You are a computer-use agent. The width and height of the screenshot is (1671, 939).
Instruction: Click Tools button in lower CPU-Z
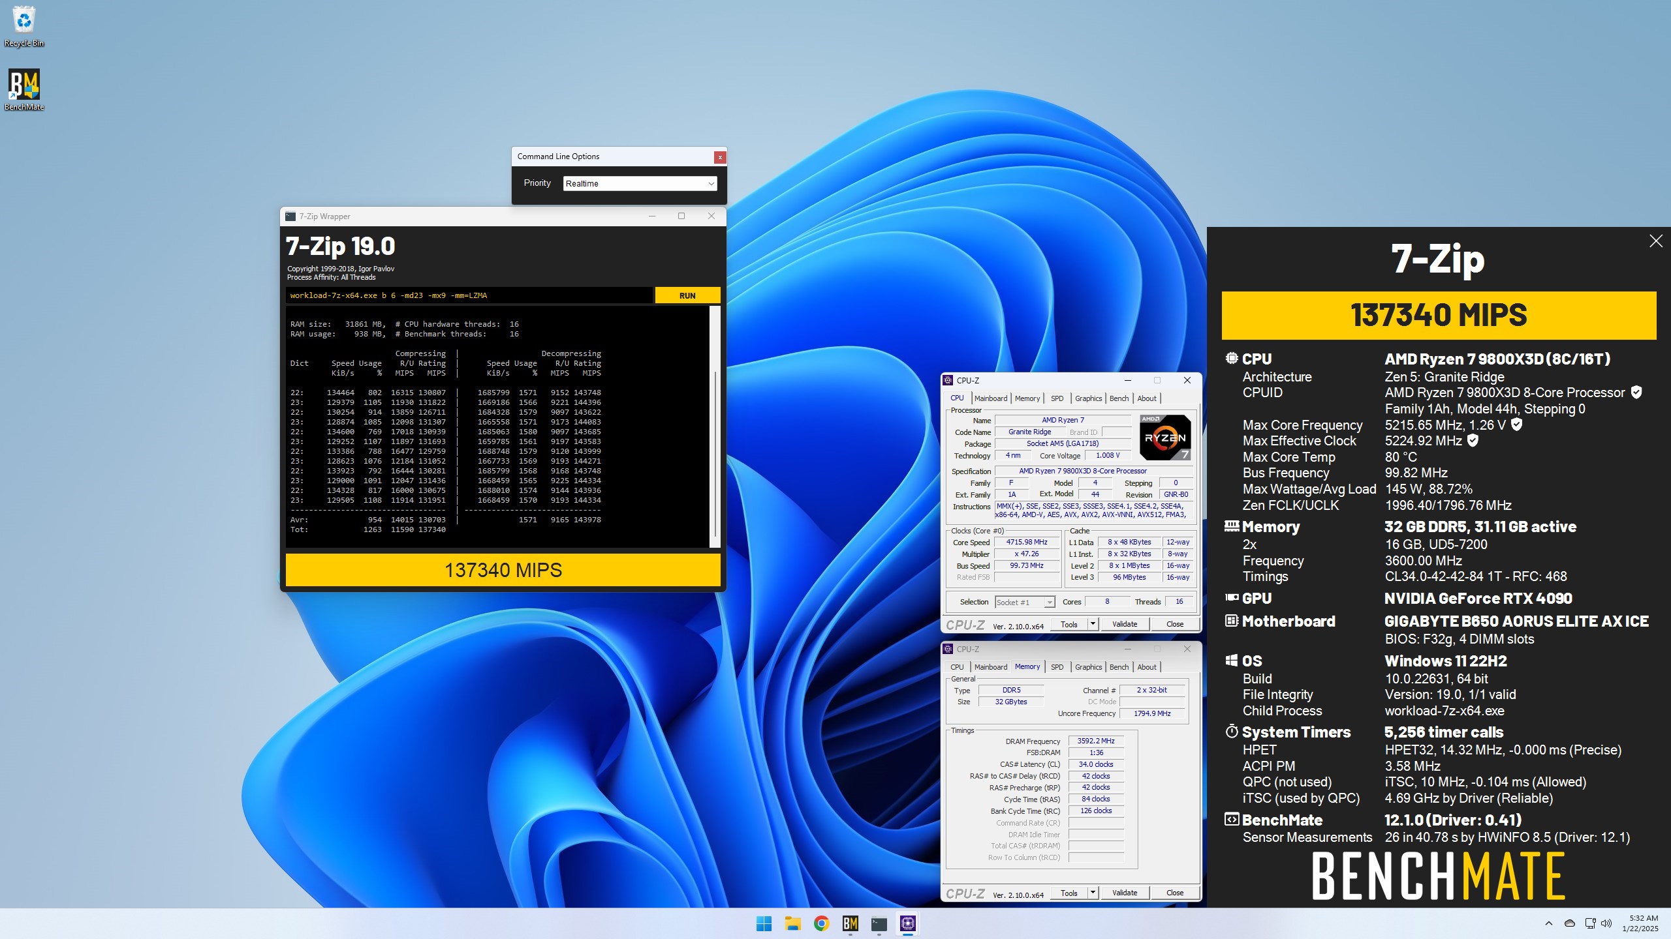click(1069, 893)
